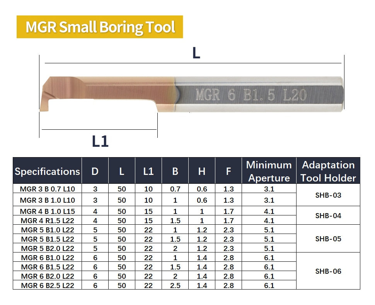Select the "Adaptation Tool Holder" column header
Image resolution: width=375 pixels, height=305 pixels.
tap(328, 171)
